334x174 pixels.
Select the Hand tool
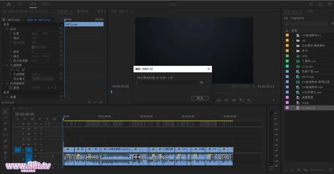5,152
